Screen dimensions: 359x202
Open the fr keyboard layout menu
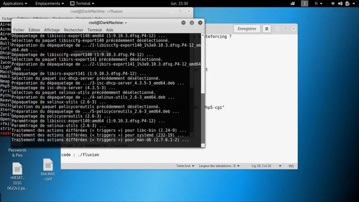point(319,3)
